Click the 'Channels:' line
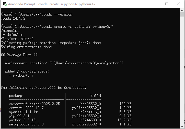Viewport: 185px width, 129px height. point(10,31)
